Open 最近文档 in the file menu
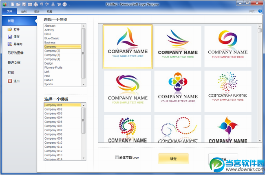265x175 pixels. pyautogui.click(x=14, y=63)
